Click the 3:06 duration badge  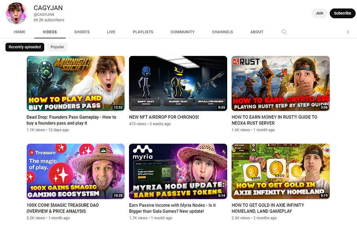click(x=324, y=107)
